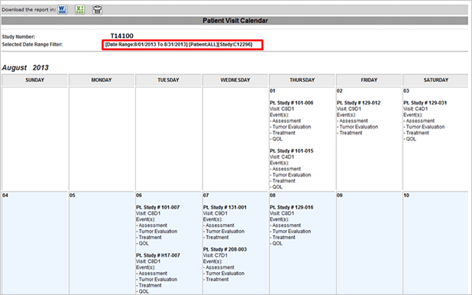472x295 pixels.
Task: Open patient study 208-003 visit entry
Action: 225,249
